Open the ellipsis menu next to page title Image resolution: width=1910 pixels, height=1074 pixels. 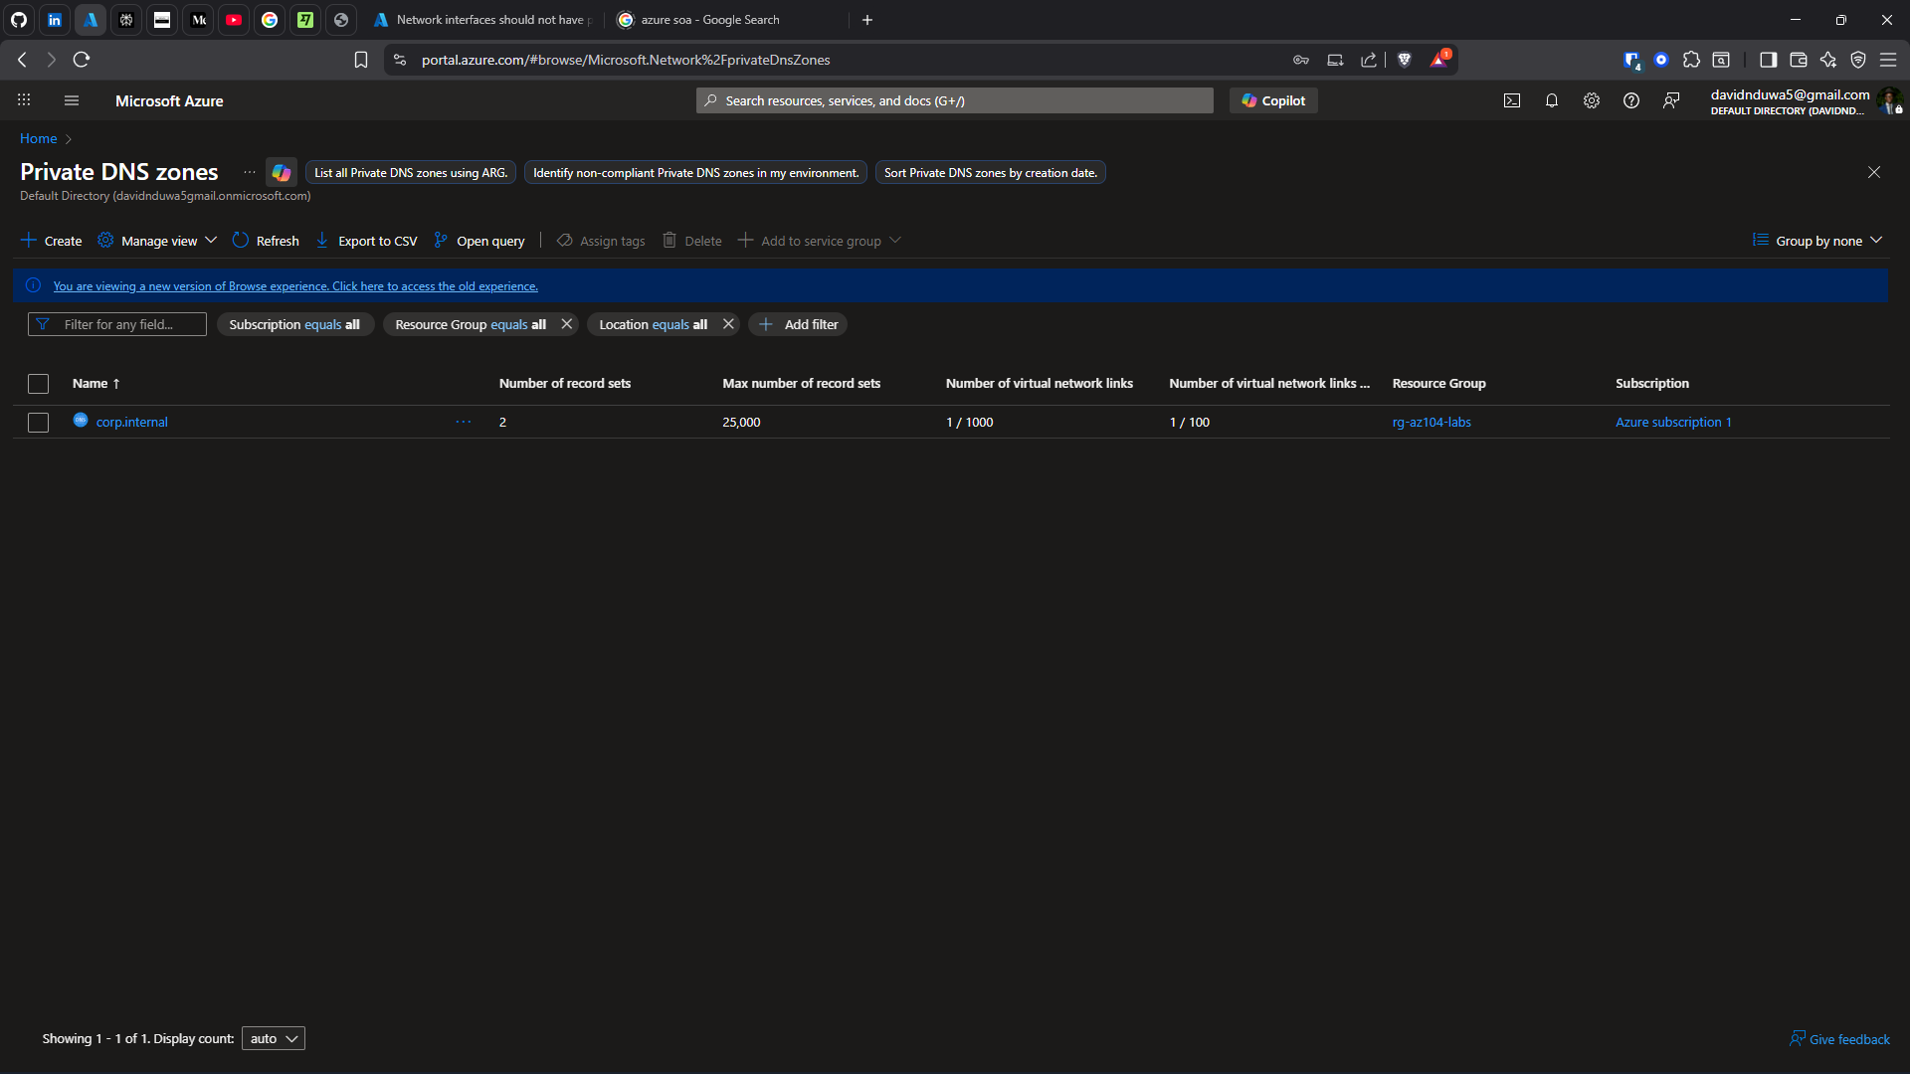(x=250, y=172)
